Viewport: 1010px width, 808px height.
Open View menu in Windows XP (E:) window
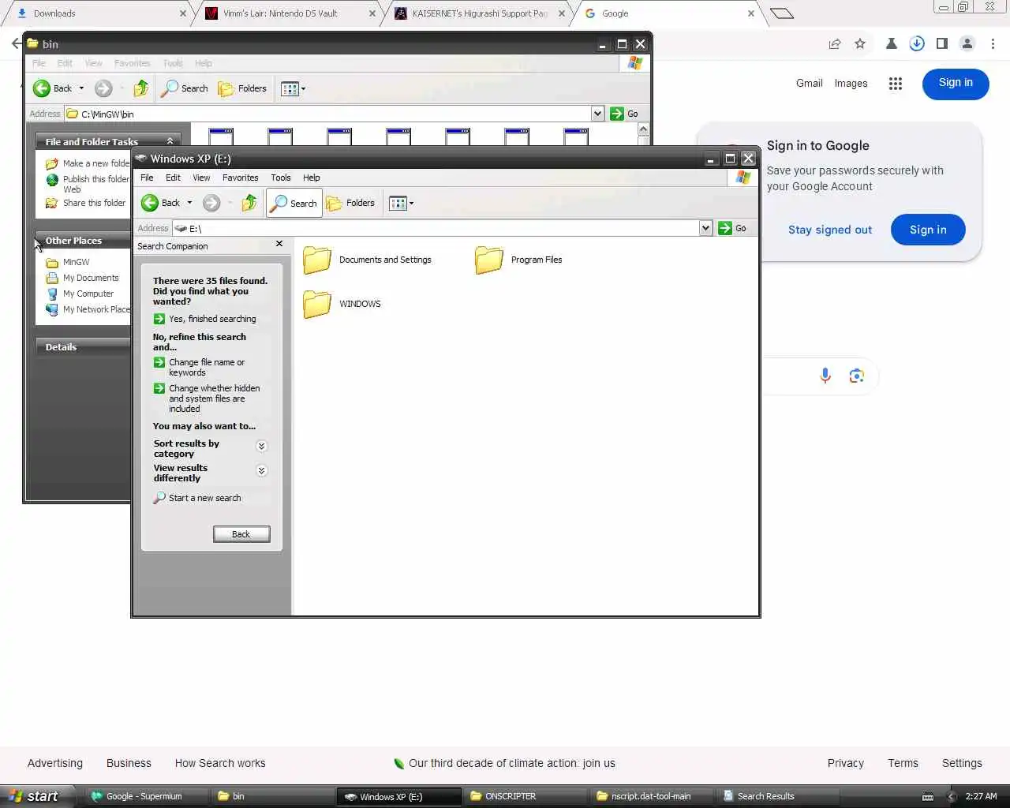[201, 178]
